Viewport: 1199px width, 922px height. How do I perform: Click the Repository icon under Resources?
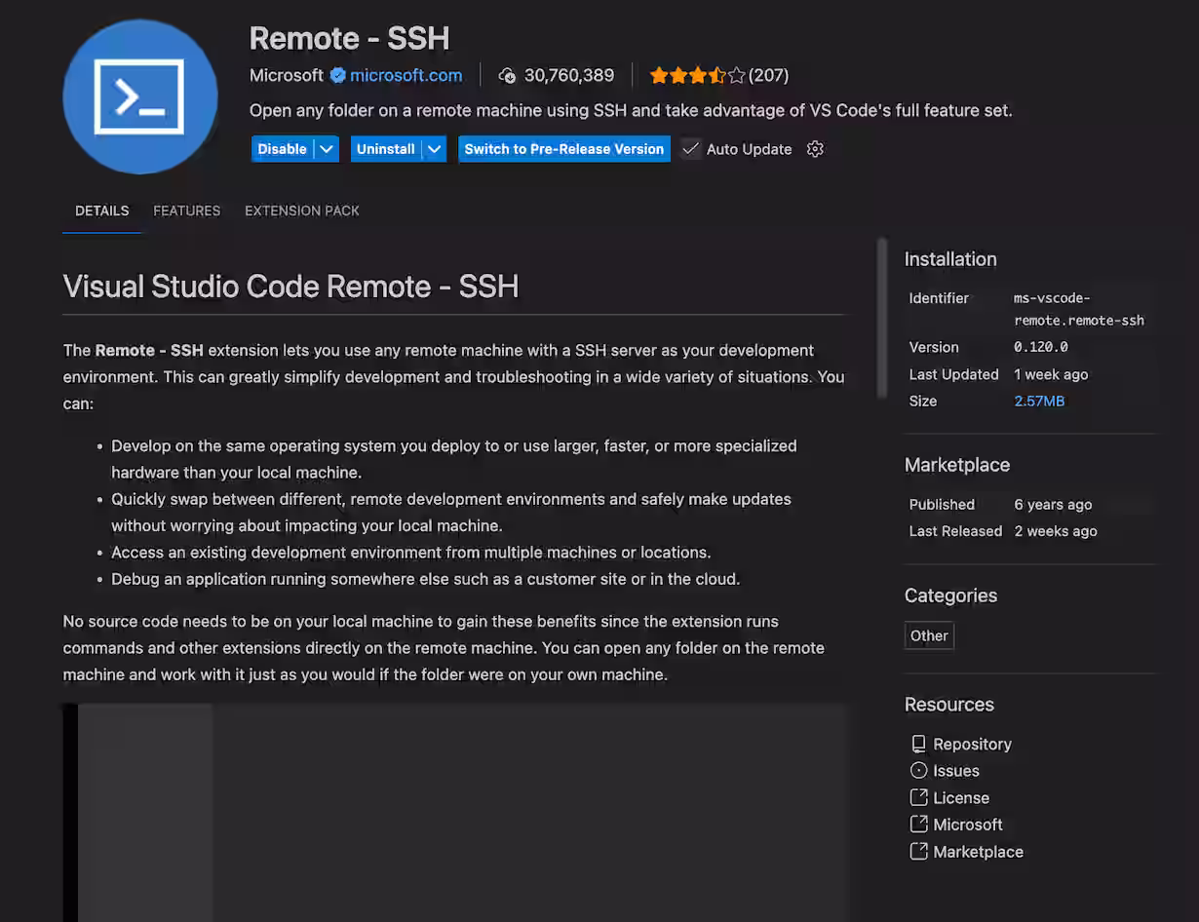pos(917,743)
